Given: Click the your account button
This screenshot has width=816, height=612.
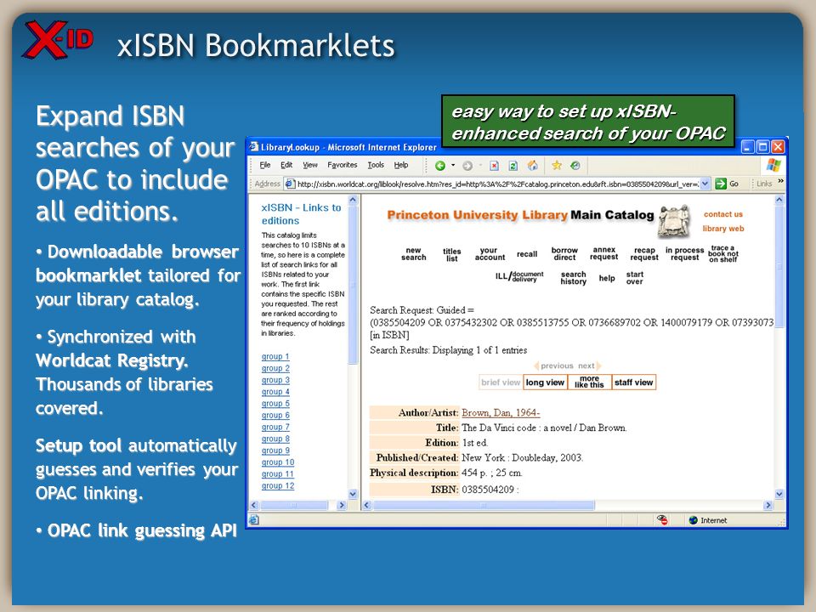Looking at the screenshot, I should (x=490, y=254).
